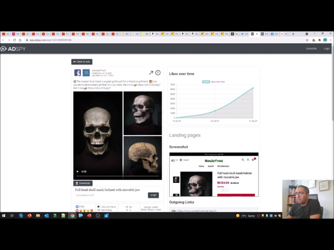Go Back to ads
This screenshot has height=250, width=334.
tap(82, 62)
